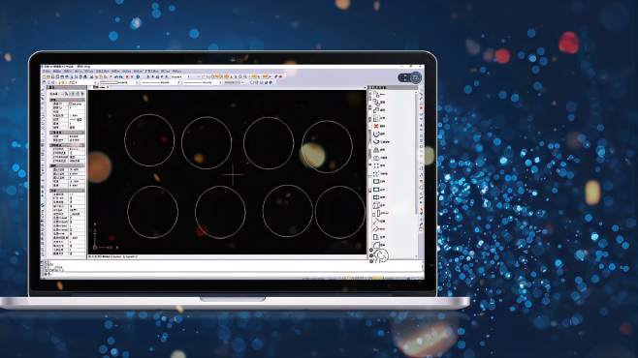Open the first menu in the menu bar
Image resolution: width=638 pixels, height=358 pixels.
47,72
